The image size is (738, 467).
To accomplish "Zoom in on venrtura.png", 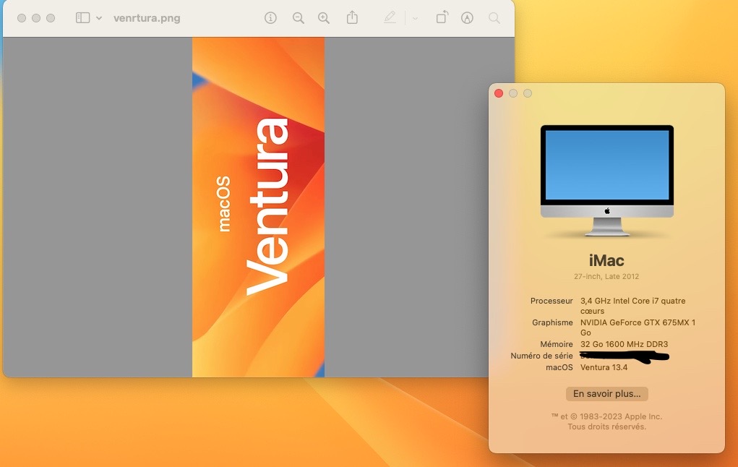I will coord(324,18).
